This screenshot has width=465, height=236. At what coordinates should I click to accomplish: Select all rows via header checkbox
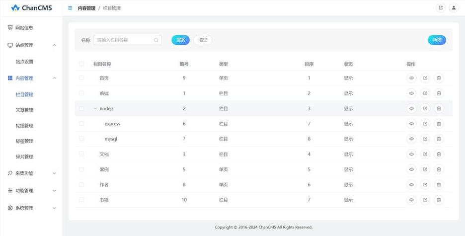click(x=81, y=64)
